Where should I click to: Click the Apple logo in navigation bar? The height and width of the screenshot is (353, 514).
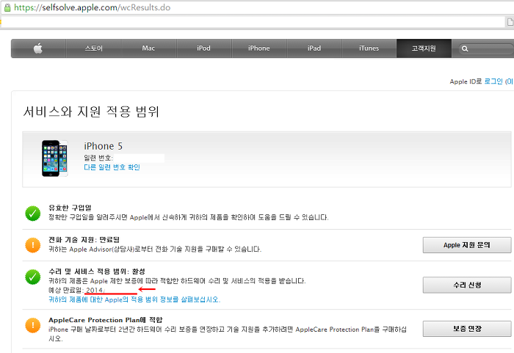point(38,48)
